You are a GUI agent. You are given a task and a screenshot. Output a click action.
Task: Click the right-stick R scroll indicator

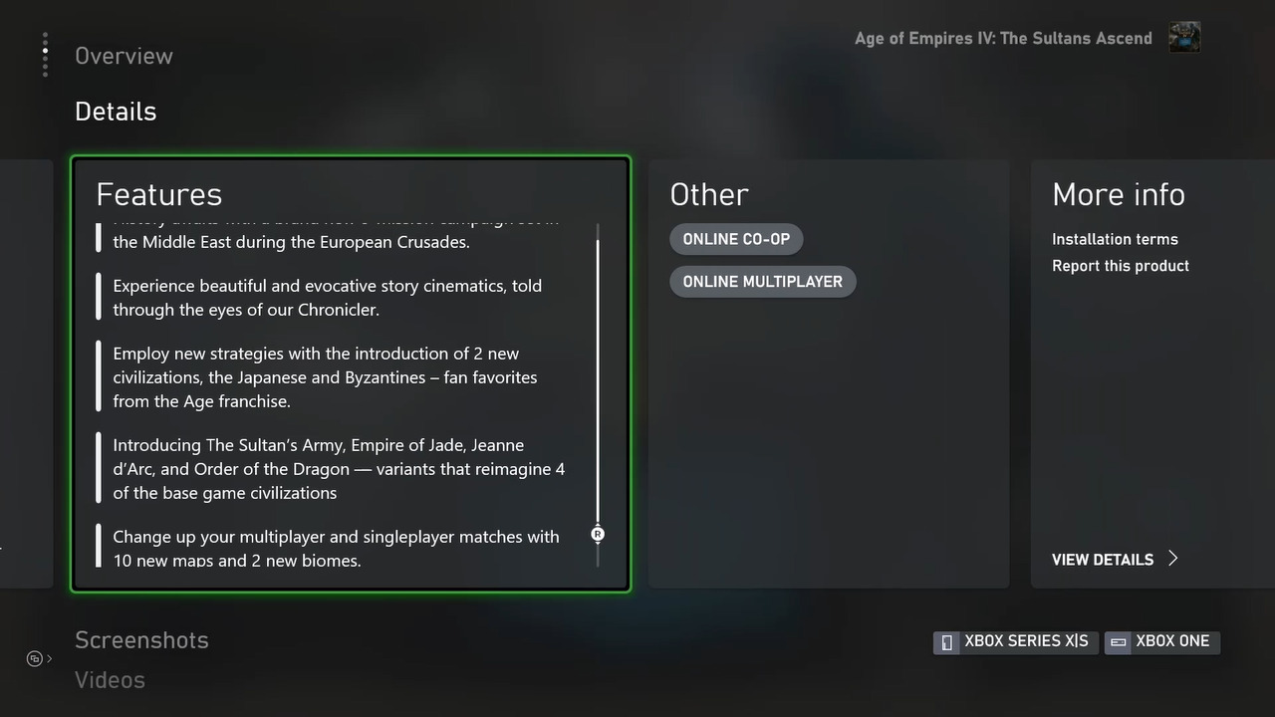(x=598, y=535)
